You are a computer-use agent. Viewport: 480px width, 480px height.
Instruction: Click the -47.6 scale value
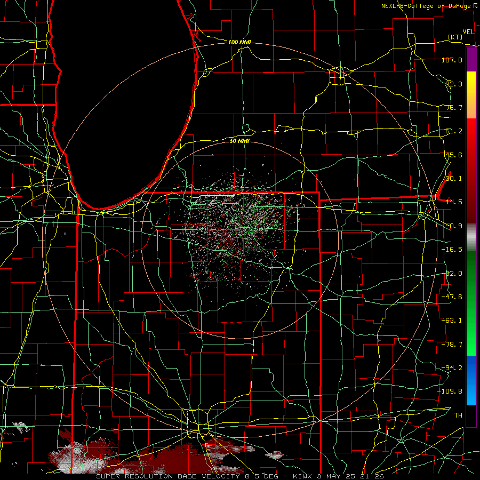tap(452, 297)
